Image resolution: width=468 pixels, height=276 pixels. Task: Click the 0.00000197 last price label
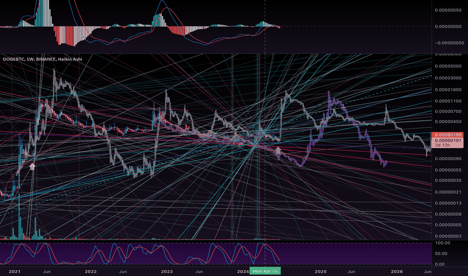click(447, 141)
